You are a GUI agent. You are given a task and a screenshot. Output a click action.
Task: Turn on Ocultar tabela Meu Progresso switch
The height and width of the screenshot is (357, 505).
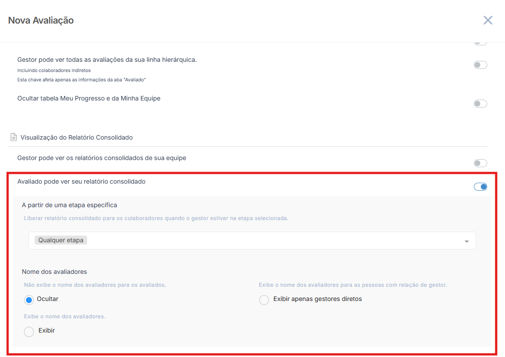[x=480, y=104]
